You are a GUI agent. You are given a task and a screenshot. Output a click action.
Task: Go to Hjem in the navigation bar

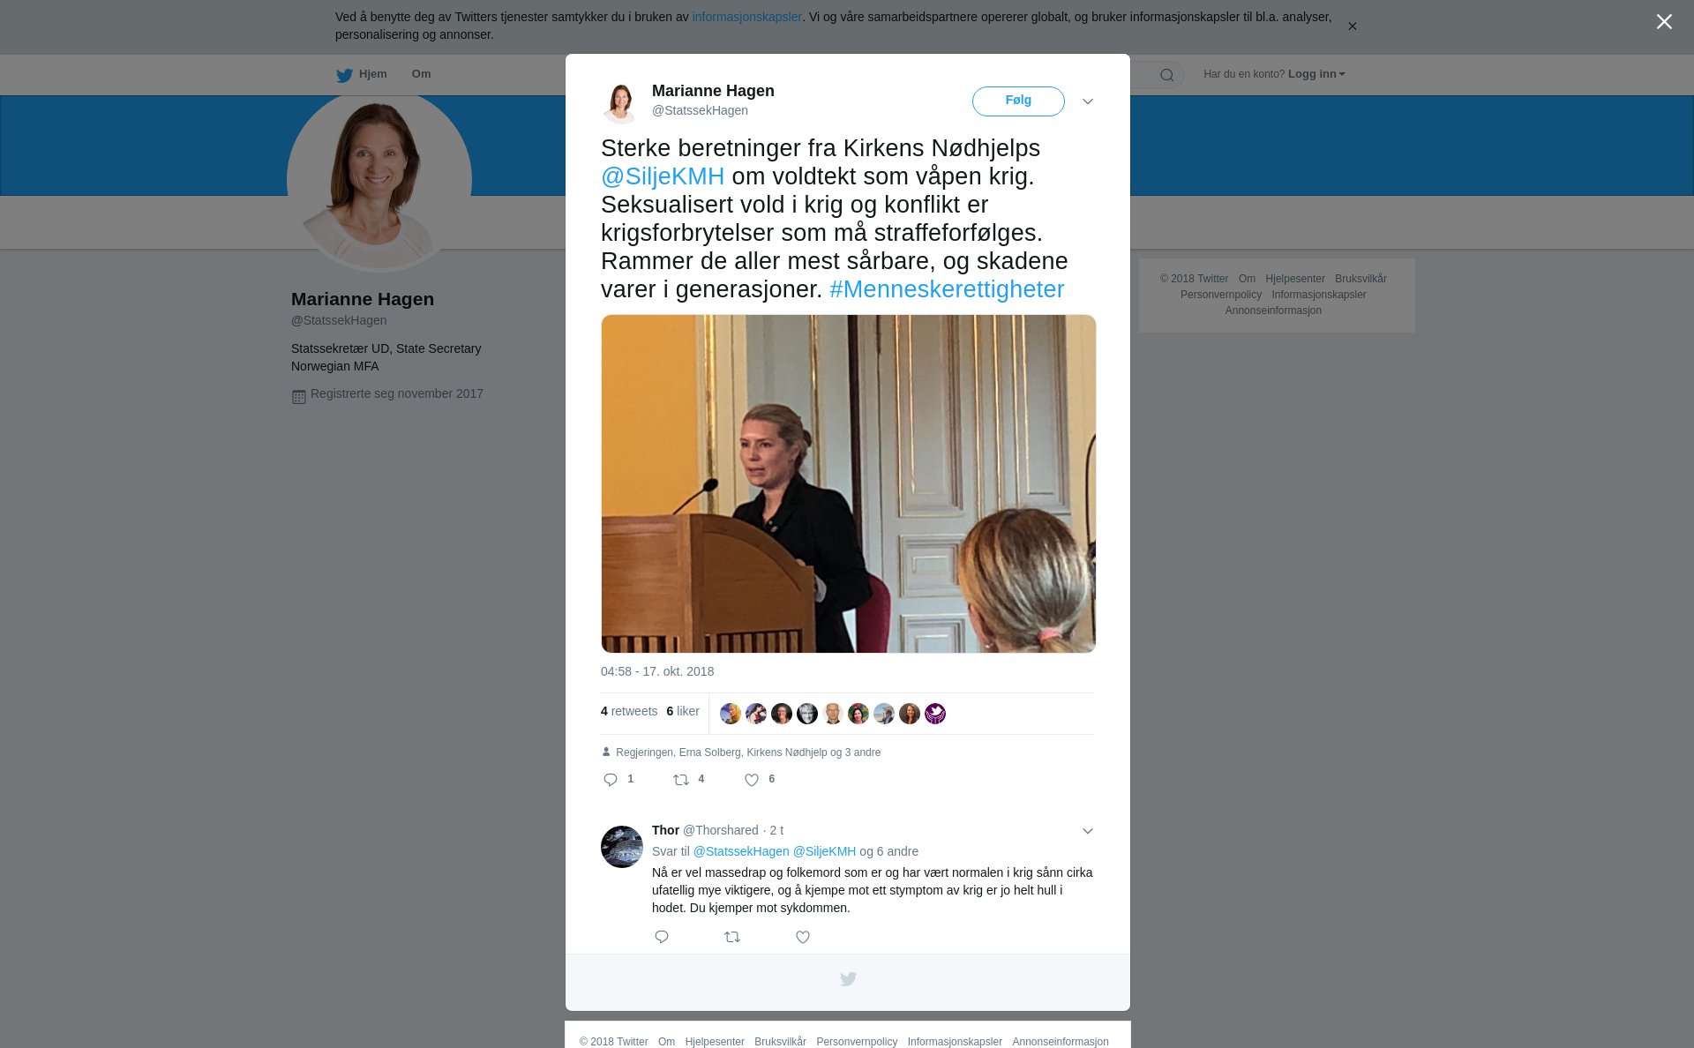pyautogui.click(x=373, y=74)
